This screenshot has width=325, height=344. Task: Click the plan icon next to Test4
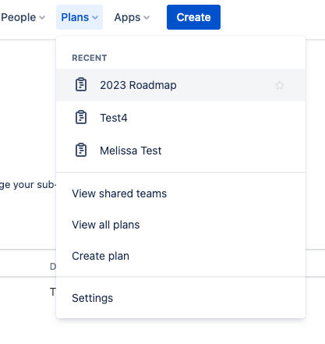(x=81, y=118)
